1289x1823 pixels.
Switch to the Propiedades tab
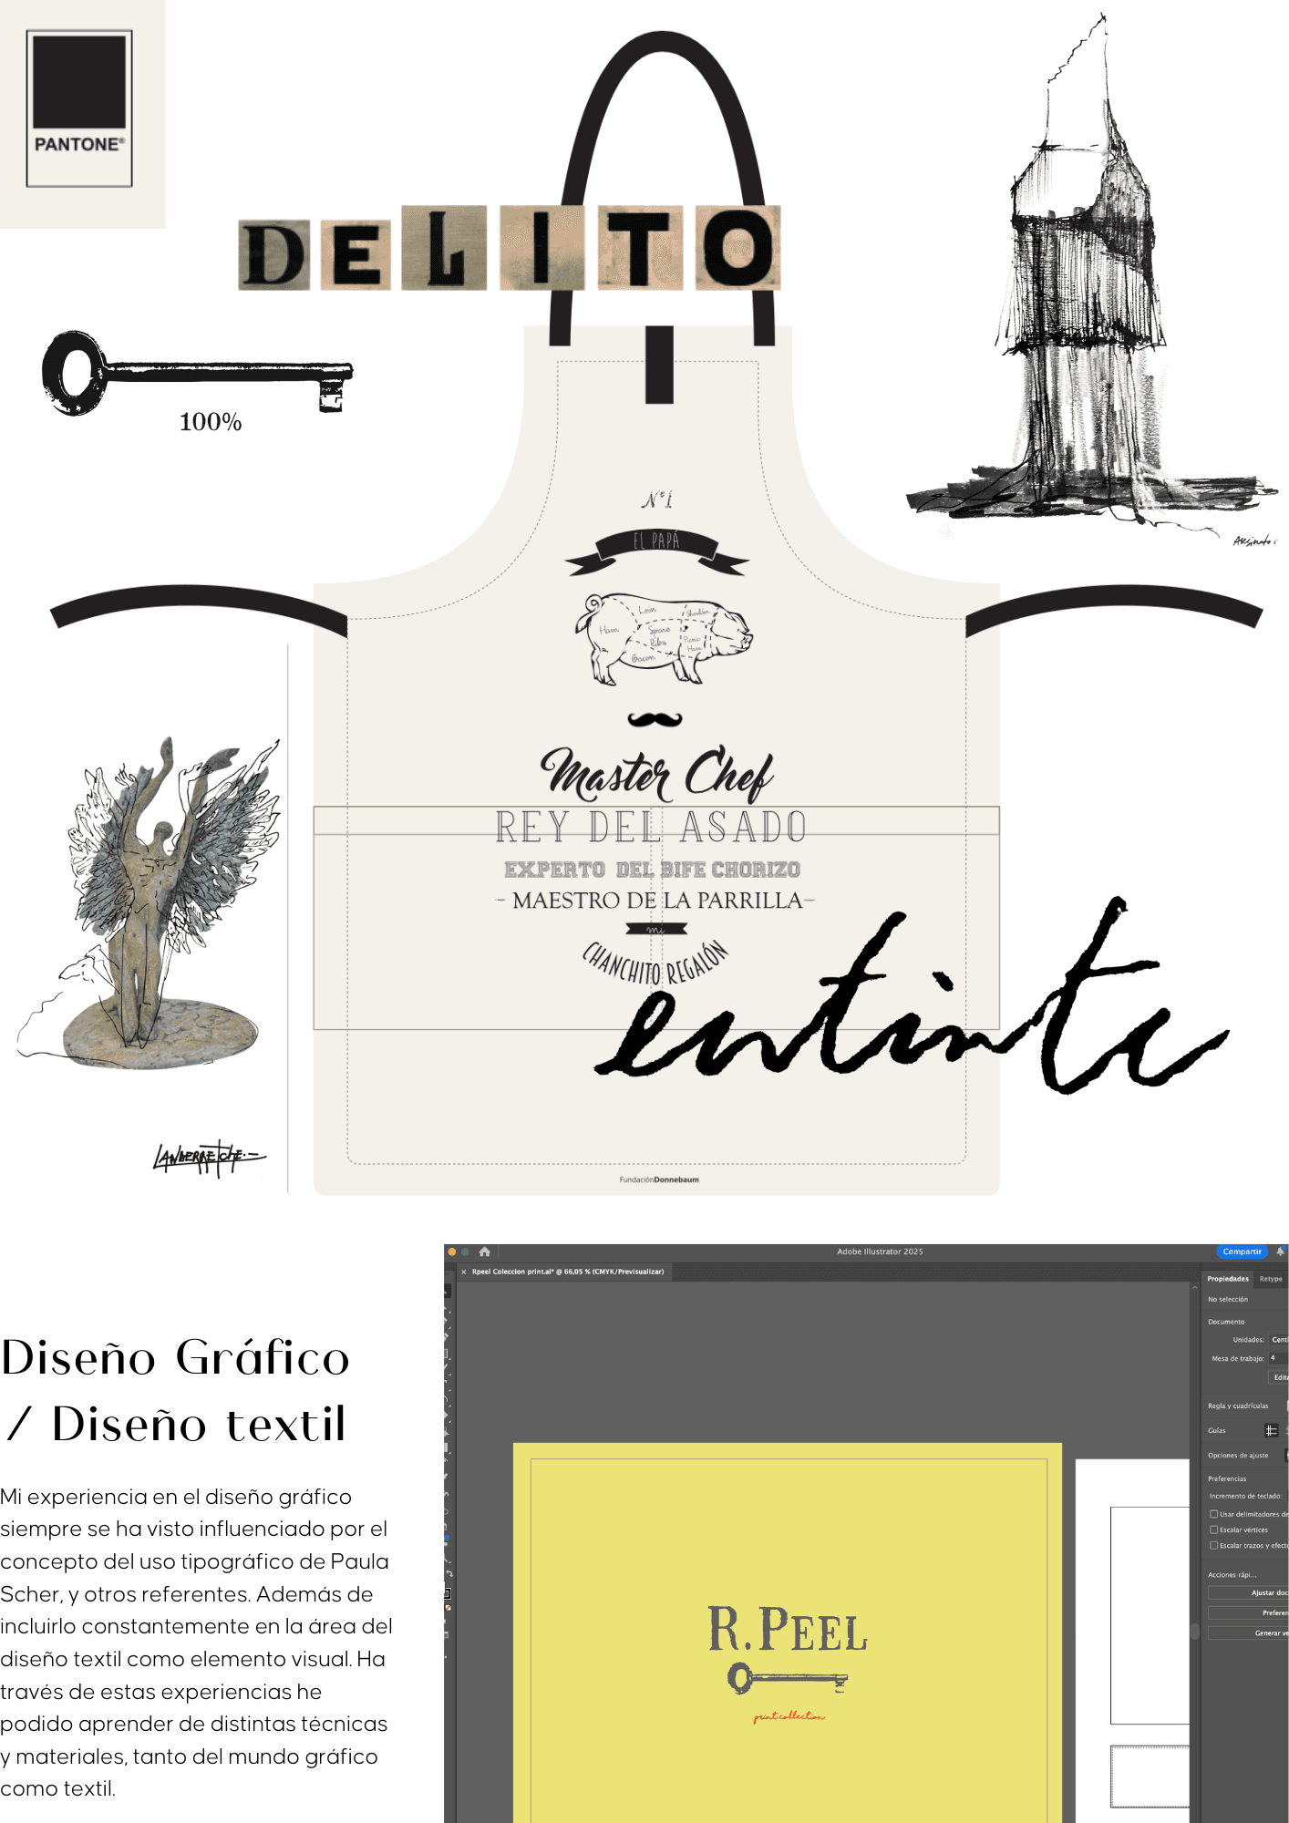(1227, 1279)
